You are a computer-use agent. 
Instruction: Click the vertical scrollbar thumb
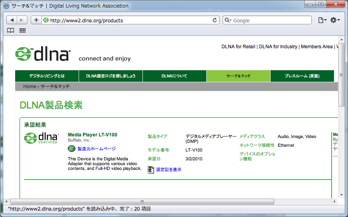click(341, 75)
